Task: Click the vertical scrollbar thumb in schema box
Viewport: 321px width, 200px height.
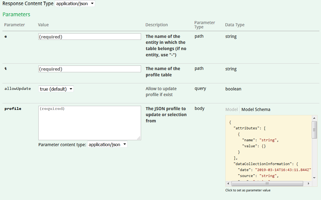Action: coord(314,130)
